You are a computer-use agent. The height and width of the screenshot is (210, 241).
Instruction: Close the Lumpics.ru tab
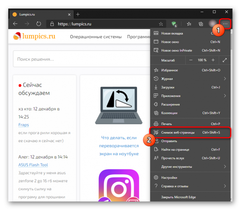69,14
